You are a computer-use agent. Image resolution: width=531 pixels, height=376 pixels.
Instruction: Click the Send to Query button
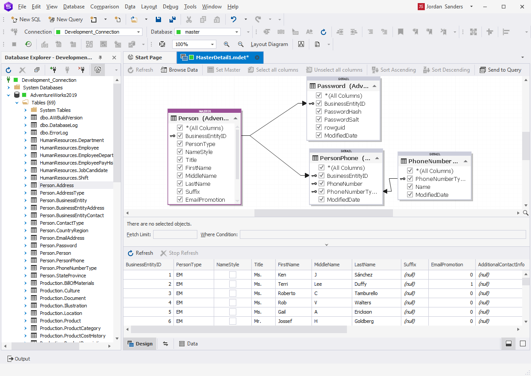pyautogui.click(x=500, y=70)
